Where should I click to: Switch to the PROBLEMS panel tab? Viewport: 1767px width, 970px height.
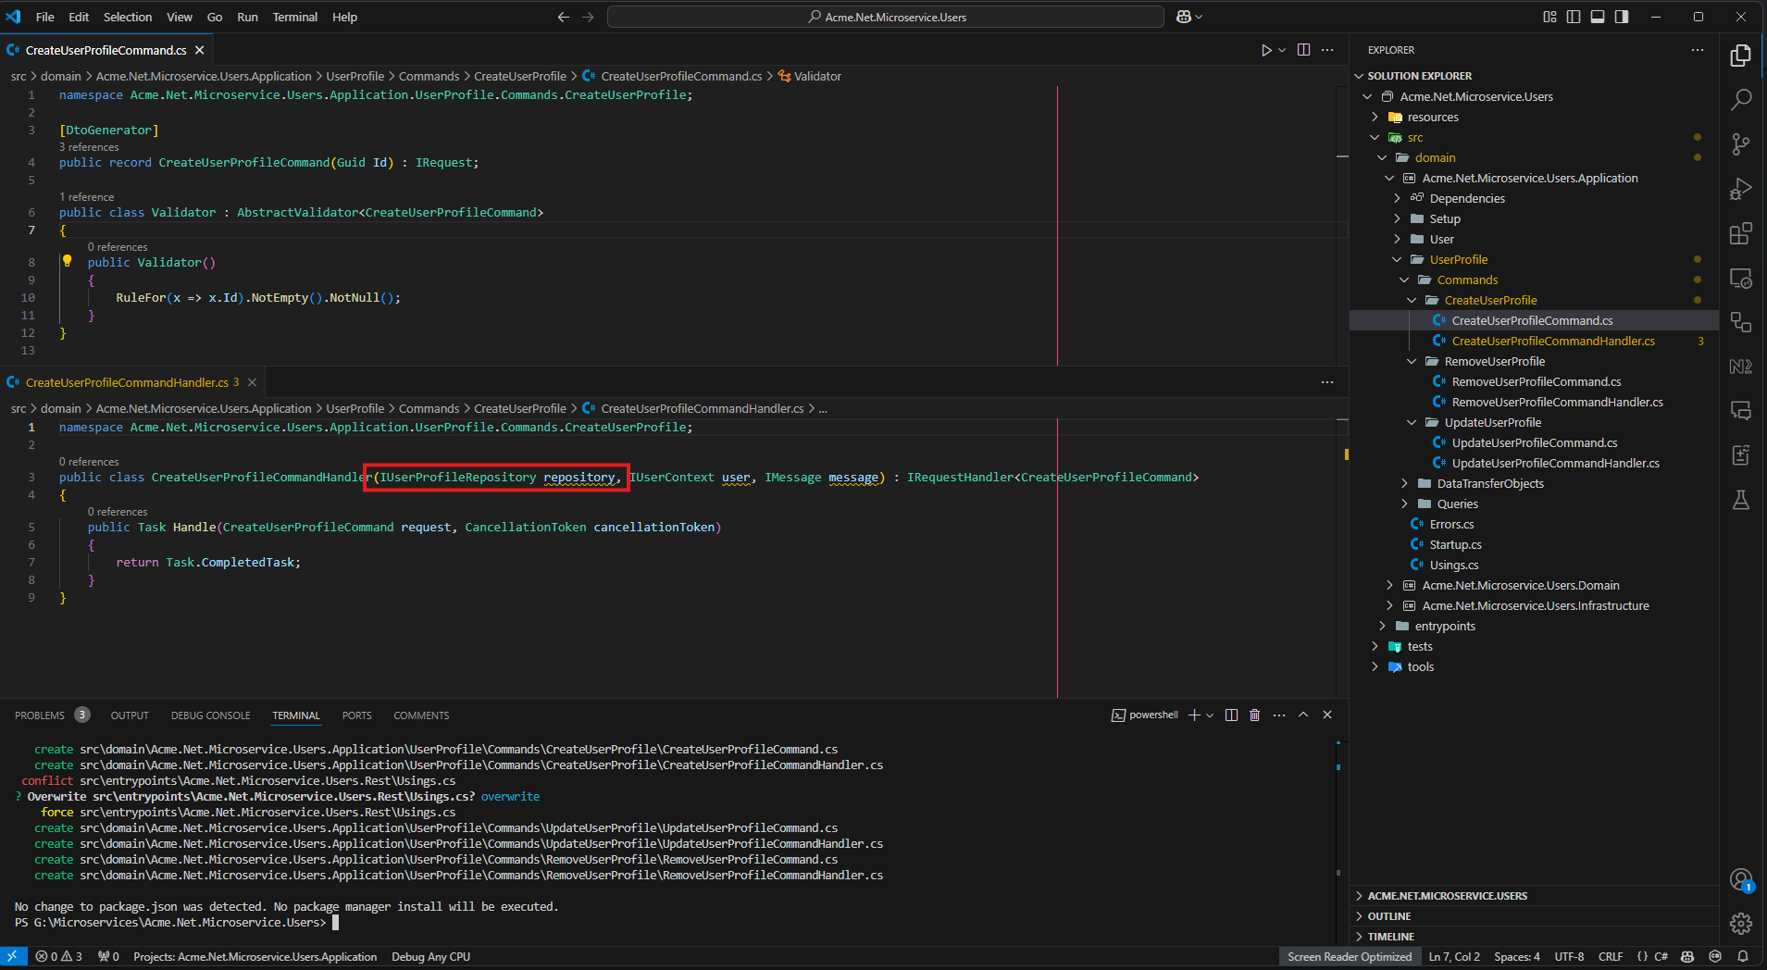[52, 715]
